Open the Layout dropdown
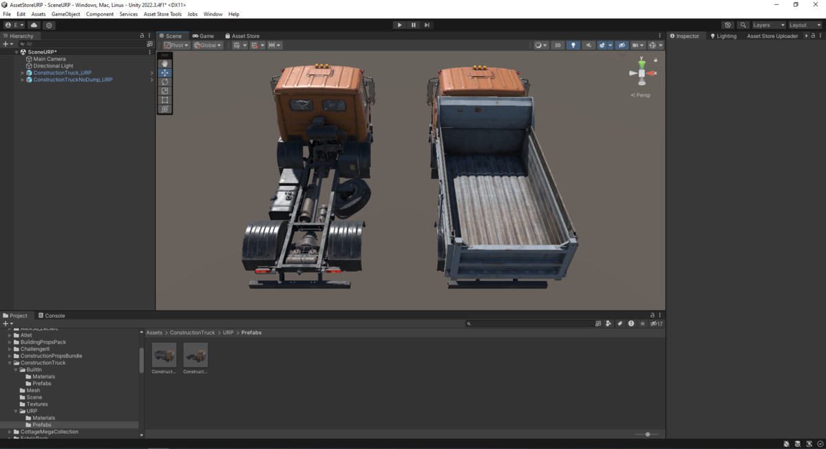The image size is (826, 449). (801, 24)
